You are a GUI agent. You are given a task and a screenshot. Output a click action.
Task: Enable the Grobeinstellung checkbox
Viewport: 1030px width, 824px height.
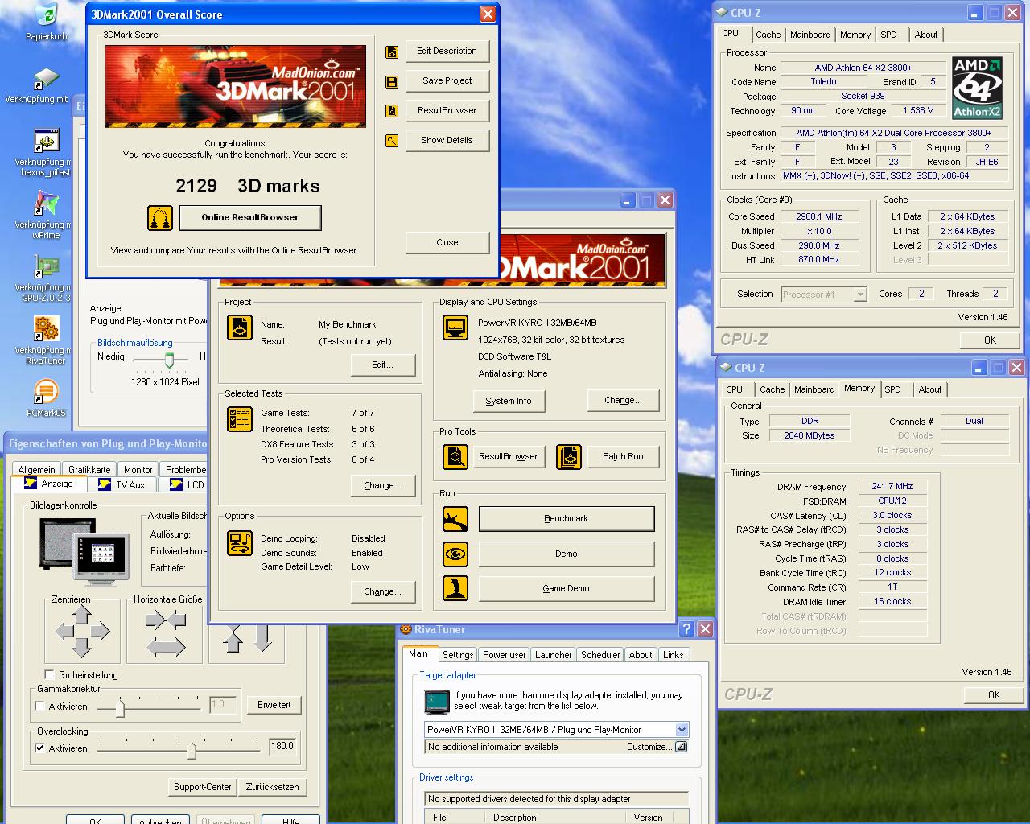(x=50, y=674)
